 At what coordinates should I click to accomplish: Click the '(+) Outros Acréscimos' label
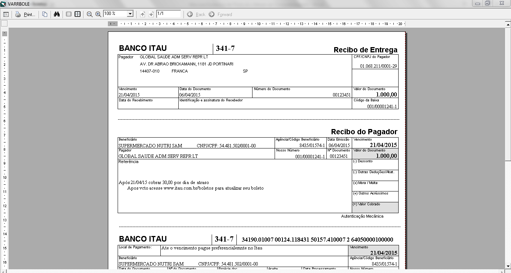pos(371,193)
